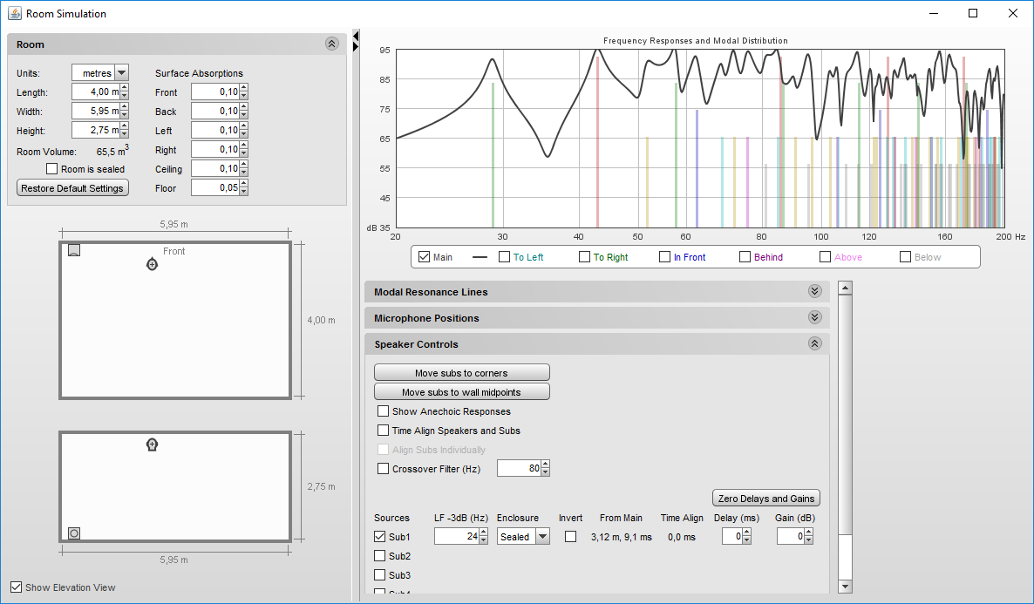Enable the To Right response checkbox

click(x=584, y=256)
